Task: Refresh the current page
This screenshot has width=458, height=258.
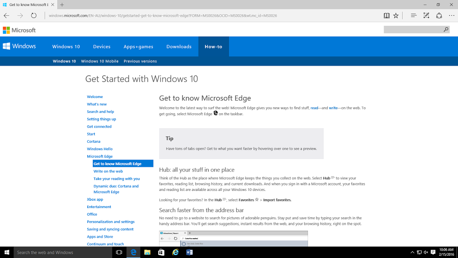Action: click(x=34, y=15)
